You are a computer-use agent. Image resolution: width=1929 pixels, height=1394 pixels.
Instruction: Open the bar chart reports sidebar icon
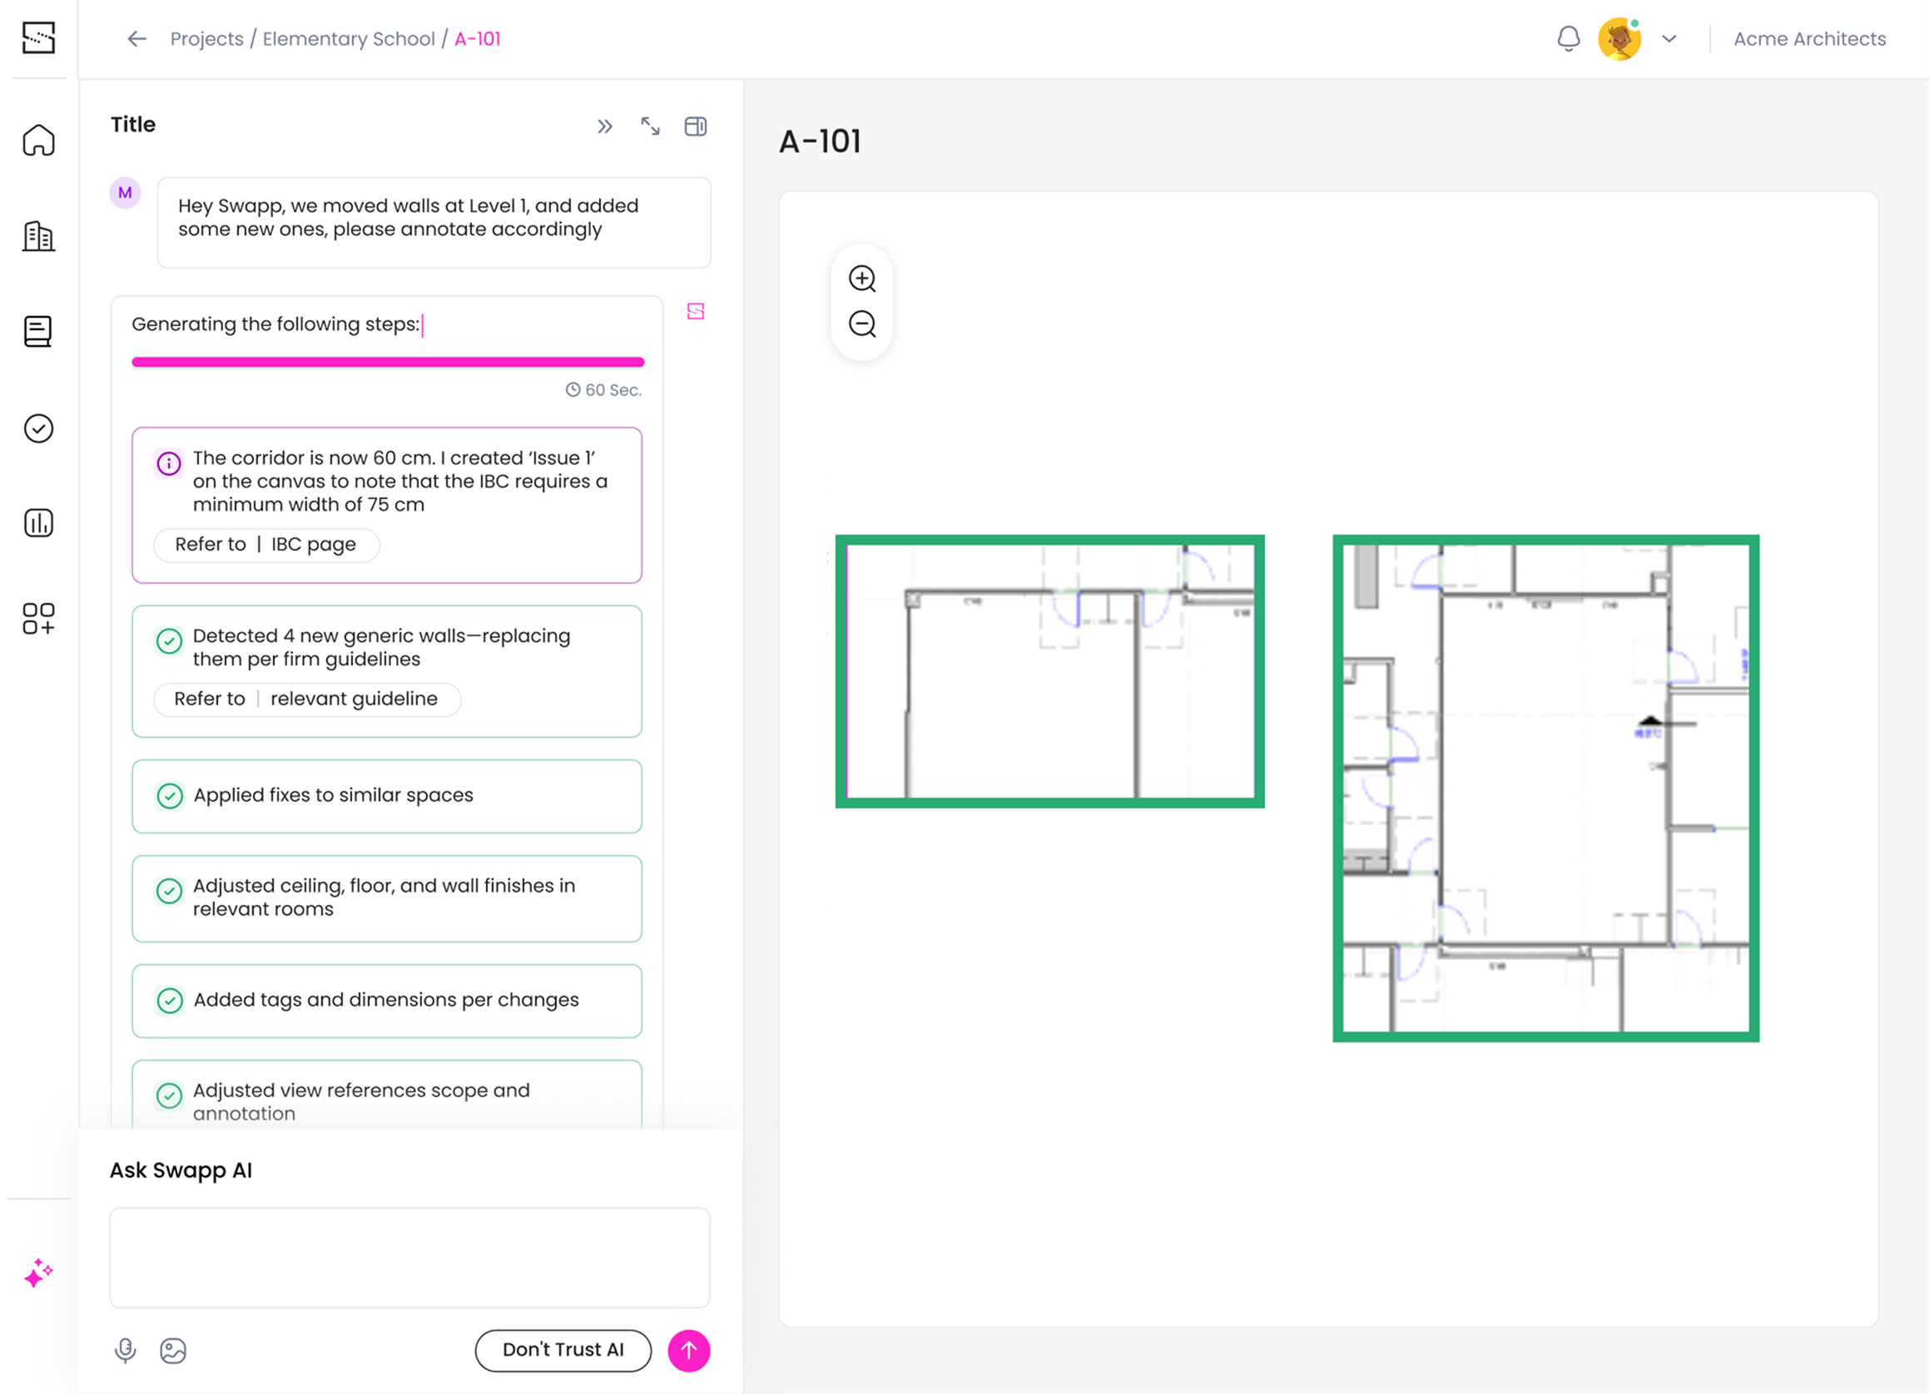pos(38,522)
